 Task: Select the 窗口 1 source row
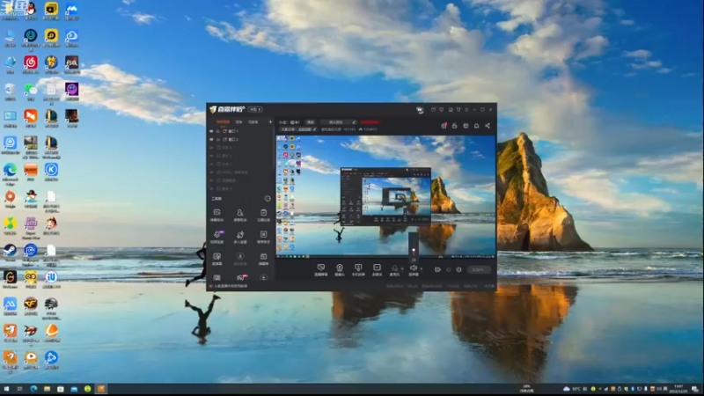click(240, 131)
